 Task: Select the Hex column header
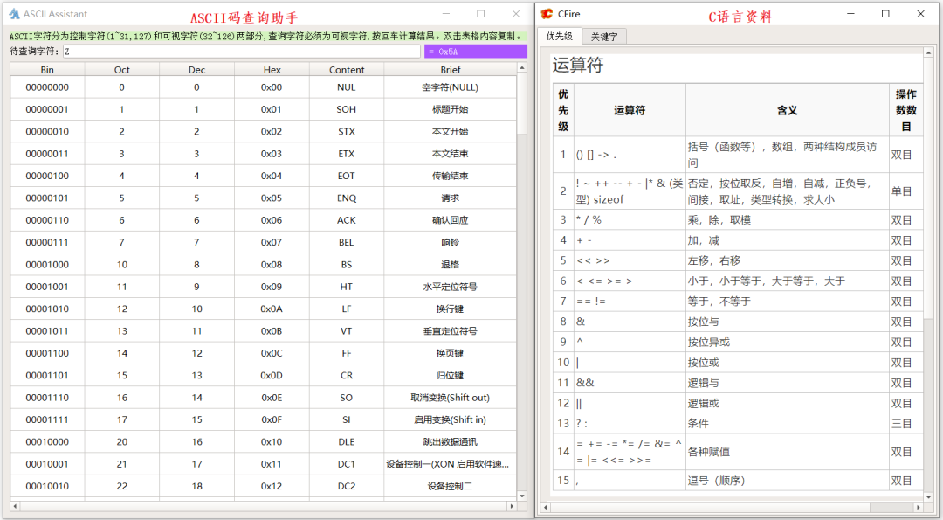272,69
